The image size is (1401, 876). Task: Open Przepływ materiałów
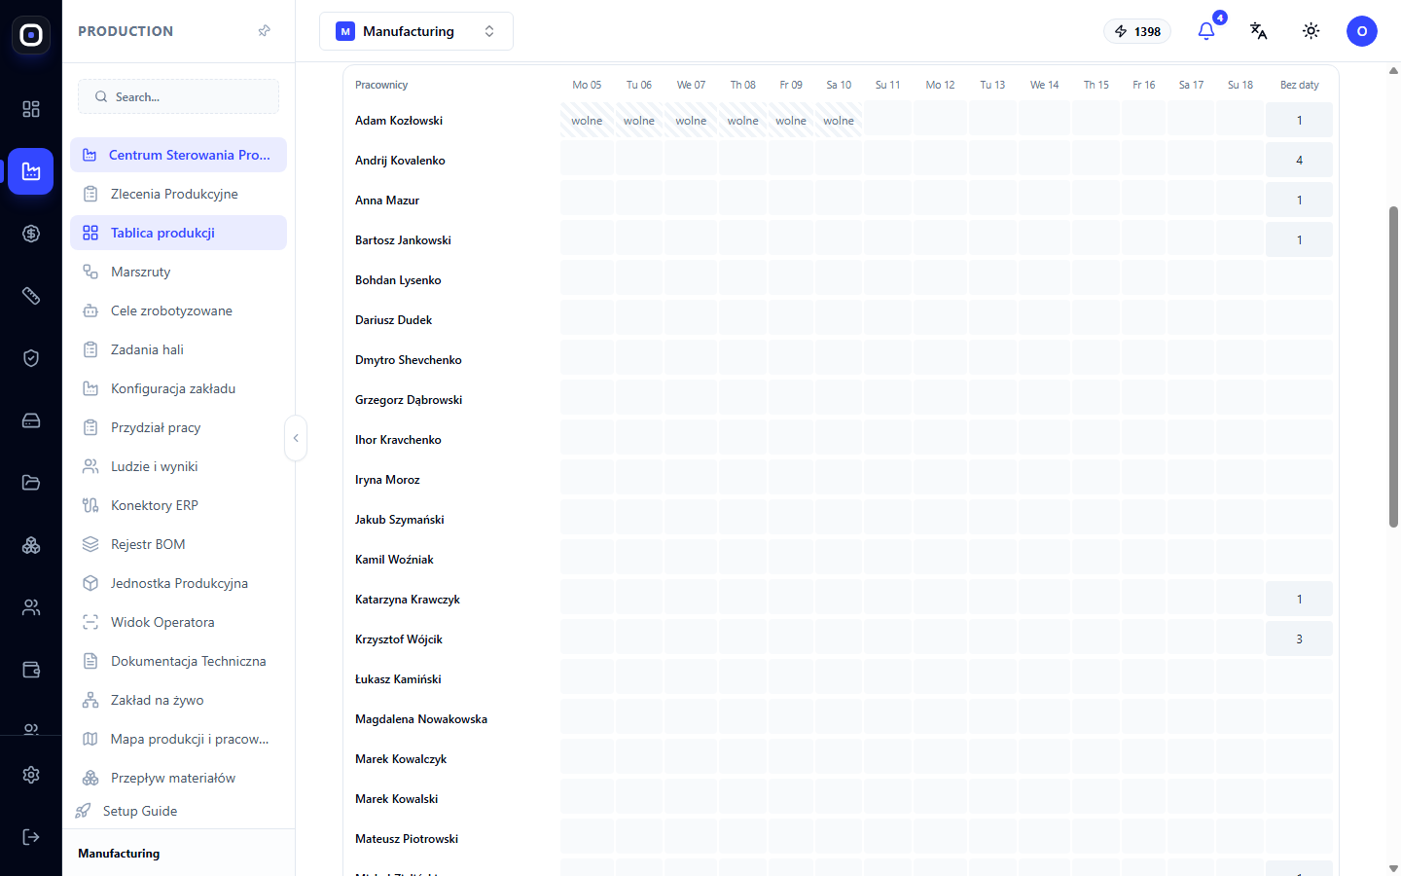click(178, 778)
